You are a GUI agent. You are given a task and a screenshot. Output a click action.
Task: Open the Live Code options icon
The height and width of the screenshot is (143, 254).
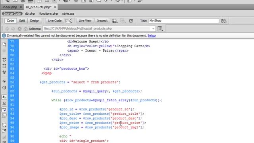click(x=69, y=21)
